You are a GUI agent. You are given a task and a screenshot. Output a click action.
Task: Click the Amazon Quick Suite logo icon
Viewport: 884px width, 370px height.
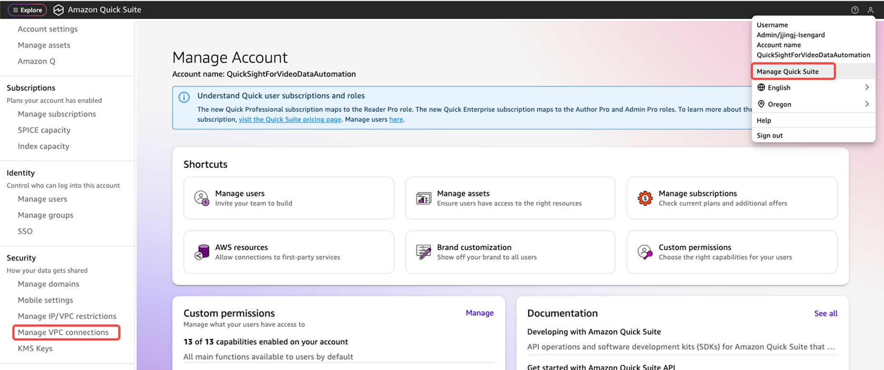pyautogui.click(x=58, y=10)
